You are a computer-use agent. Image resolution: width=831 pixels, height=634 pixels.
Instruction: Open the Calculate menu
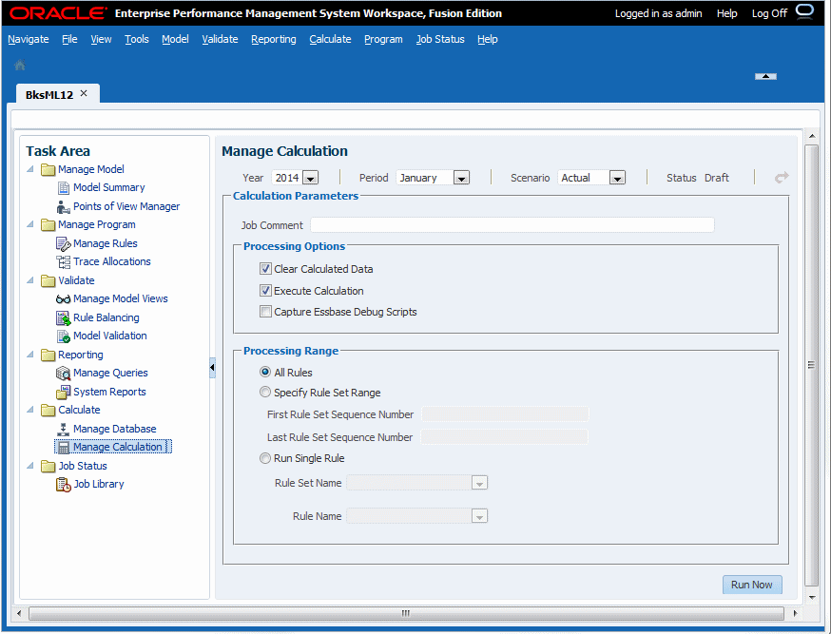330,39
